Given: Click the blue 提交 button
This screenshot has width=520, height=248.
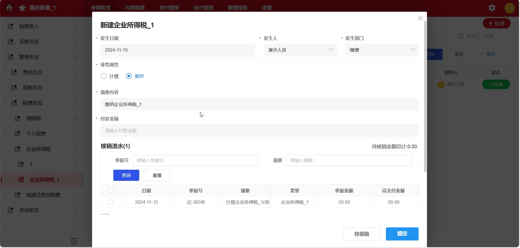Looking at the screenshot, I should coord(402,234).
